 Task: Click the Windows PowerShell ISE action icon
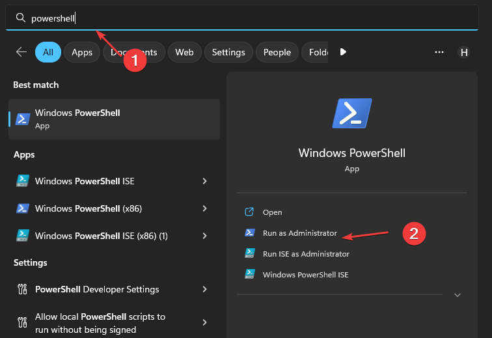[250, 274]
